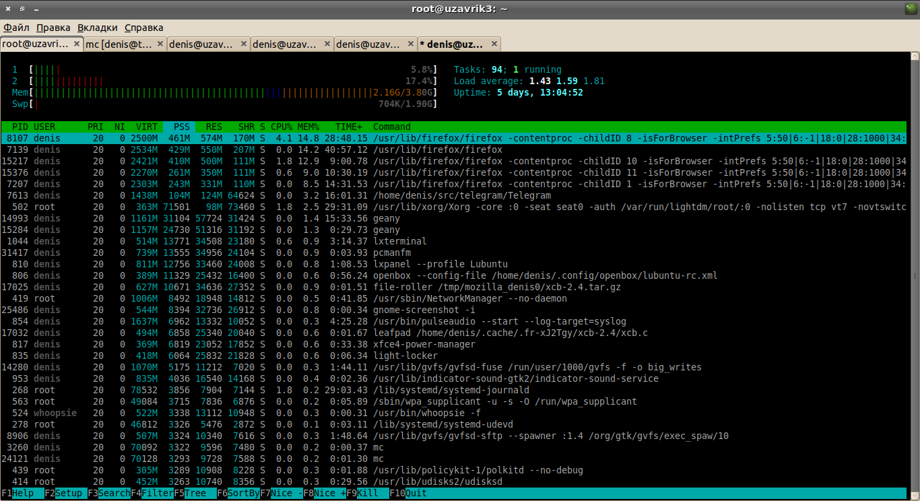Select the gnome-screenshot -i process row
The height and width of the screenshot is (501, 920).
tap(453, 310)
